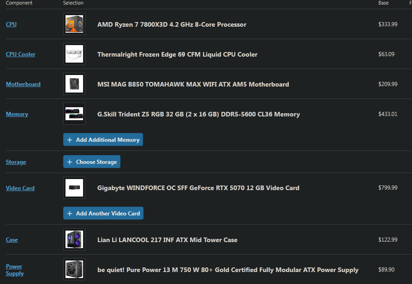Click the be quiet! power supply thumbnail
The height and width of the screenshot is (284, 412).
pos(74,269)
